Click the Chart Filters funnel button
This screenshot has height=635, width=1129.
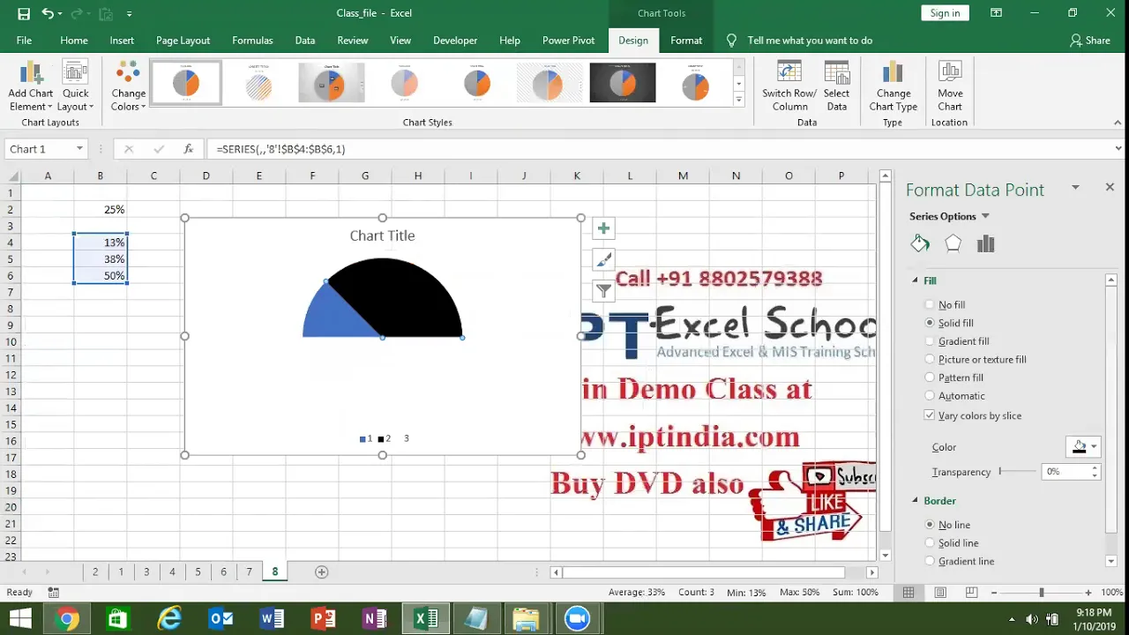(x=603, y=291)
